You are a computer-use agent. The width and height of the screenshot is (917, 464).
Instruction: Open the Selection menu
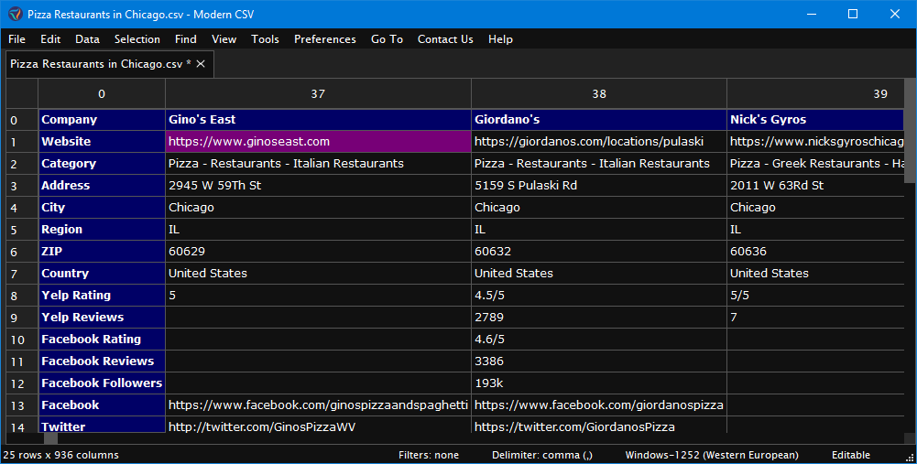pyautogui.click(x=136, y=39)
